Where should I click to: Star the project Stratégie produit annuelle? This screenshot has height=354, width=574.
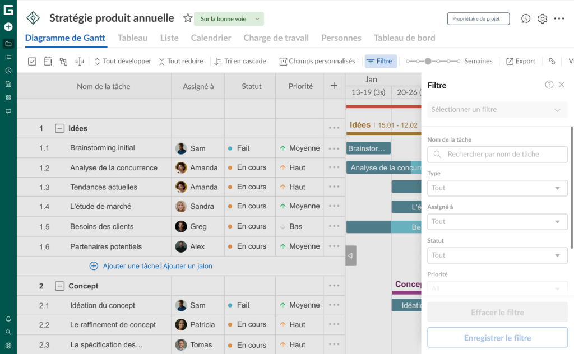[188, 18]
